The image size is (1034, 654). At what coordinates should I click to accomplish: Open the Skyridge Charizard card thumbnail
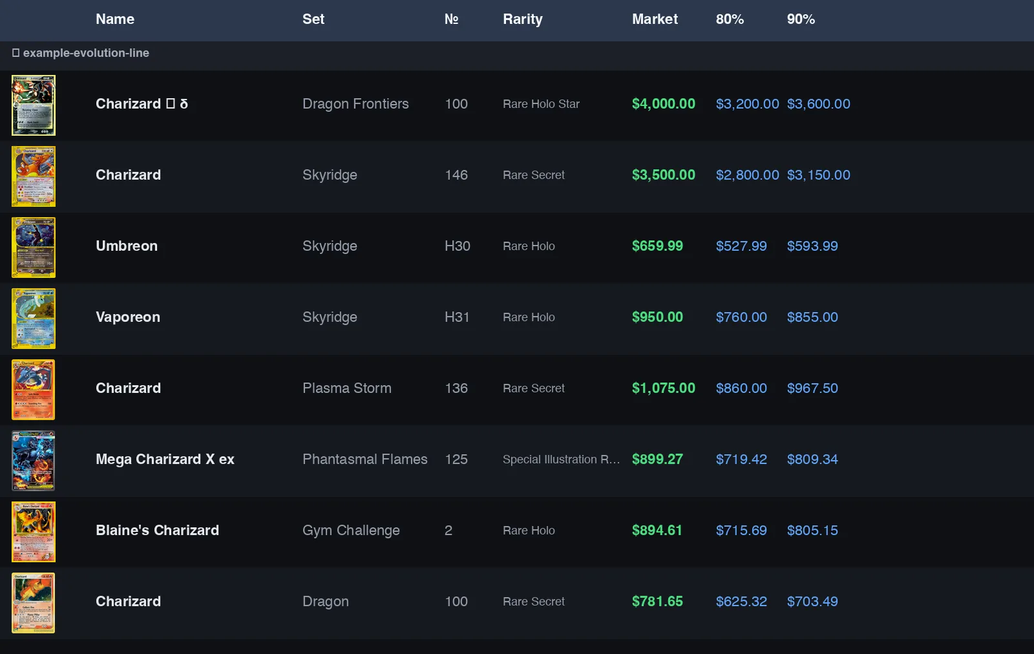point(34,176)
